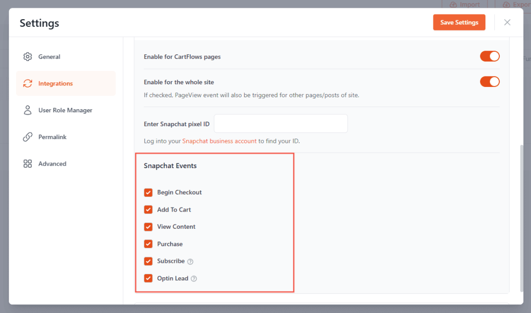This screenshot has width=531, height=313.
Task: Select the General settings gear icon
Action: tap(27, 56)
